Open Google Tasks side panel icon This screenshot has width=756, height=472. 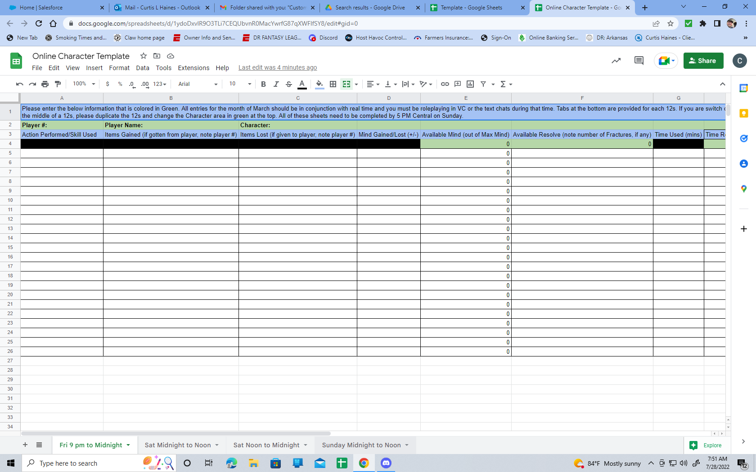tap(743, 138)
